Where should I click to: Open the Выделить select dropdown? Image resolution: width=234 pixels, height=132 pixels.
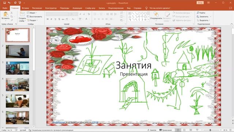[x=203, y=20]
